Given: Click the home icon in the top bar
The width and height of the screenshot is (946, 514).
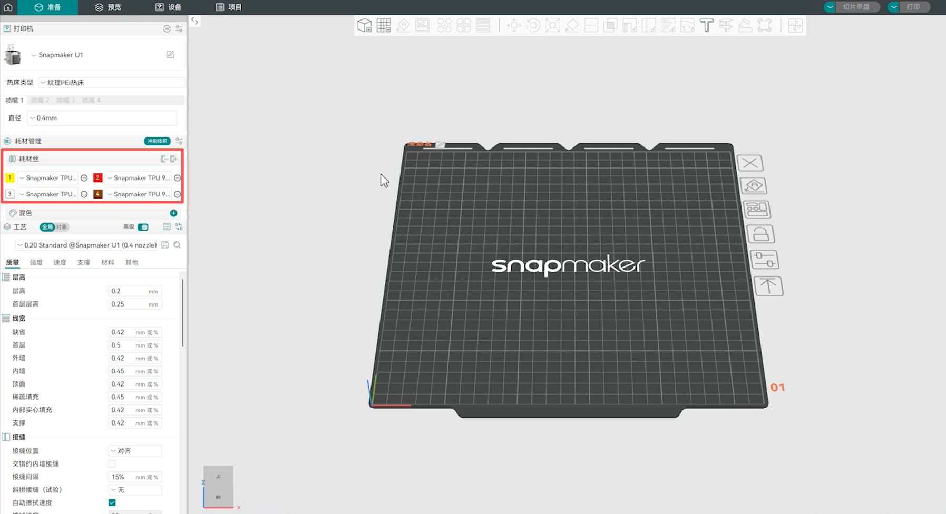Looking at the screenshot, I should (8, 7).
